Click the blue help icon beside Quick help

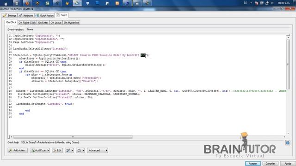[x=288, y=142]
